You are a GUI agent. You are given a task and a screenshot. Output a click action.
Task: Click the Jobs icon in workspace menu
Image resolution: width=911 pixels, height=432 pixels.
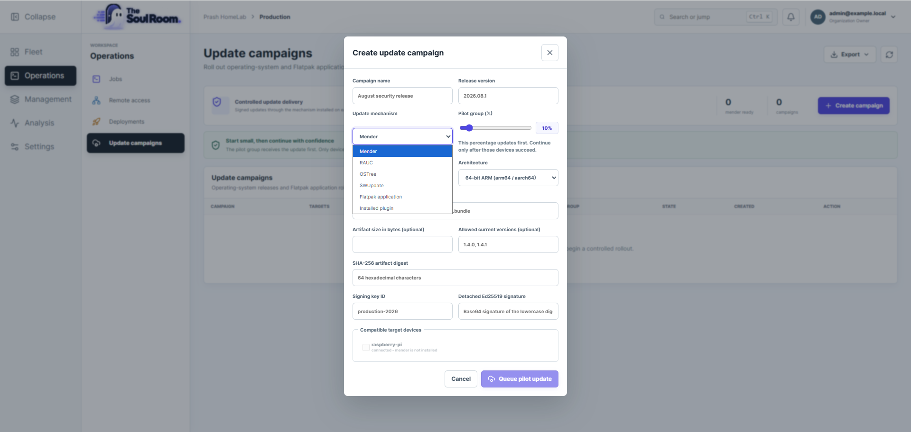[96, 79]
